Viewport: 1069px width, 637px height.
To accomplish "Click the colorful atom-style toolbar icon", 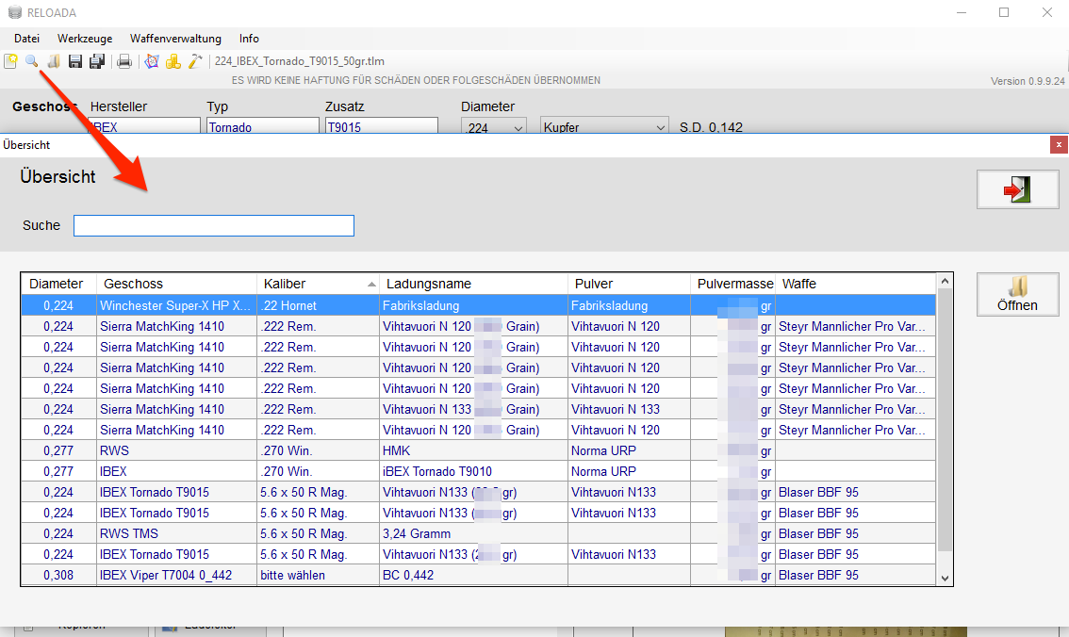I will click(x=152, y=61).
